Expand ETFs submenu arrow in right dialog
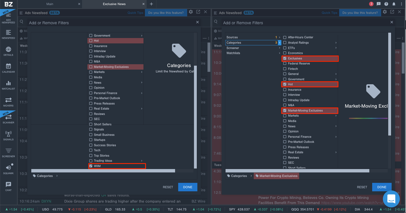This screenshot has height=213, width=406. pyautogui.click(x=336, y=48)
